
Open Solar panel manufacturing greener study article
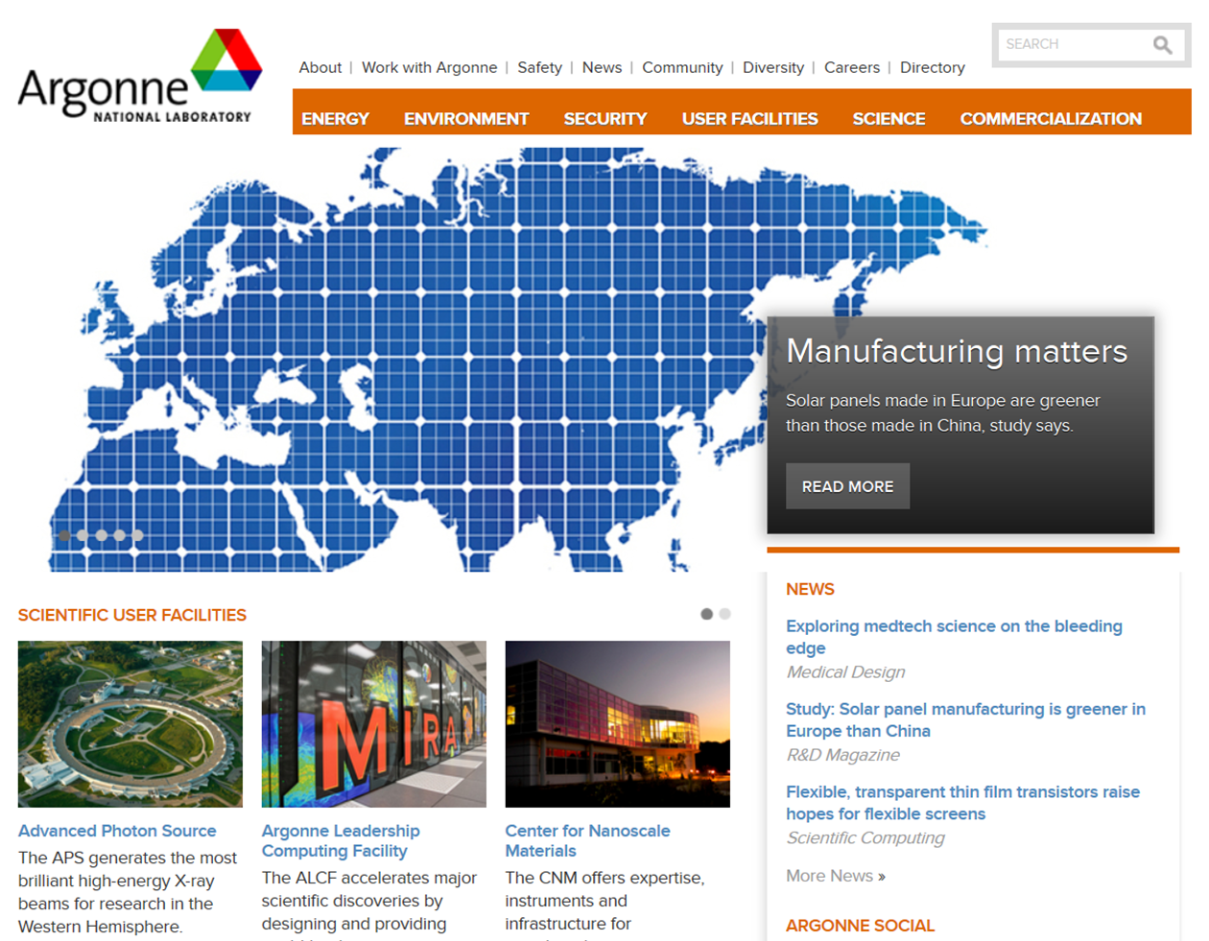965,719
